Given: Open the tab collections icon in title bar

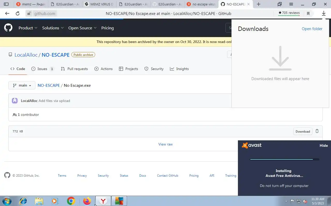Looking at the screenshot, I should 280,4.
